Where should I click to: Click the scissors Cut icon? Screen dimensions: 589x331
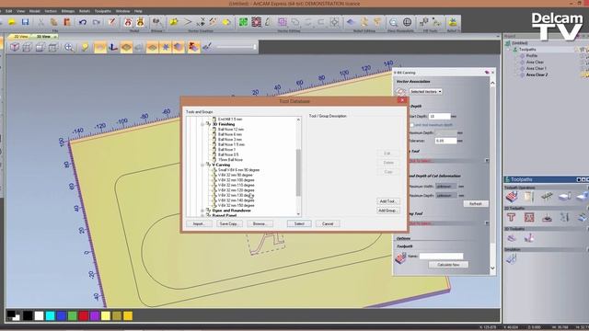tap(40, 22)
